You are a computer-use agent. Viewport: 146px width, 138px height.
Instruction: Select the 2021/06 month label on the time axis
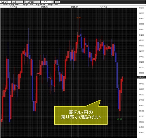coord(103,7)
